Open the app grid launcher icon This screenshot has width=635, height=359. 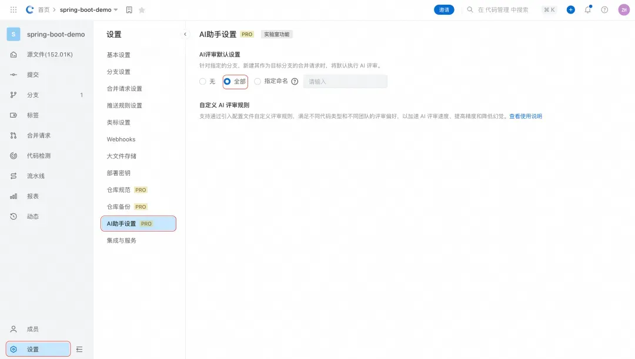point(14,10)
